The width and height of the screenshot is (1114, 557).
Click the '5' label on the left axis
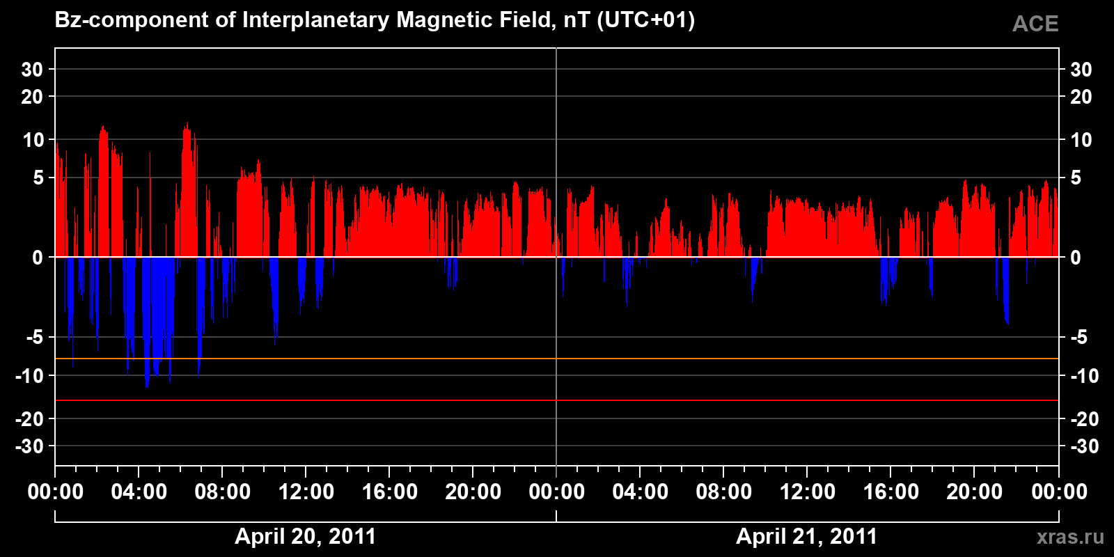click(x=38, y=178)
